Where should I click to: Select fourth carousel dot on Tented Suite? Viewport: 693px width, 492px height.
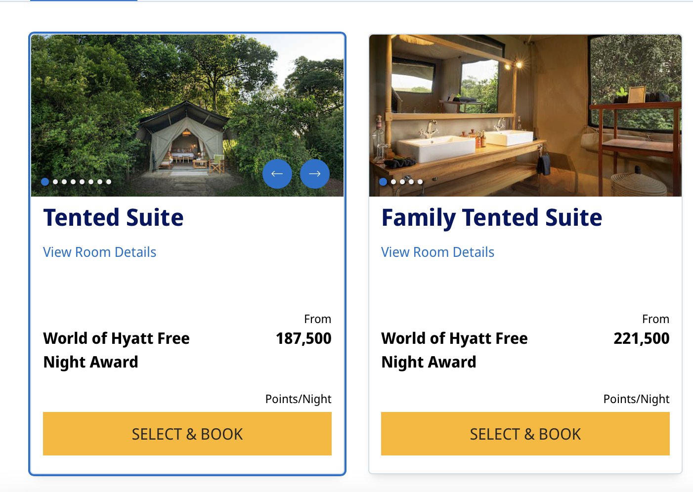(x=73, y=182)
